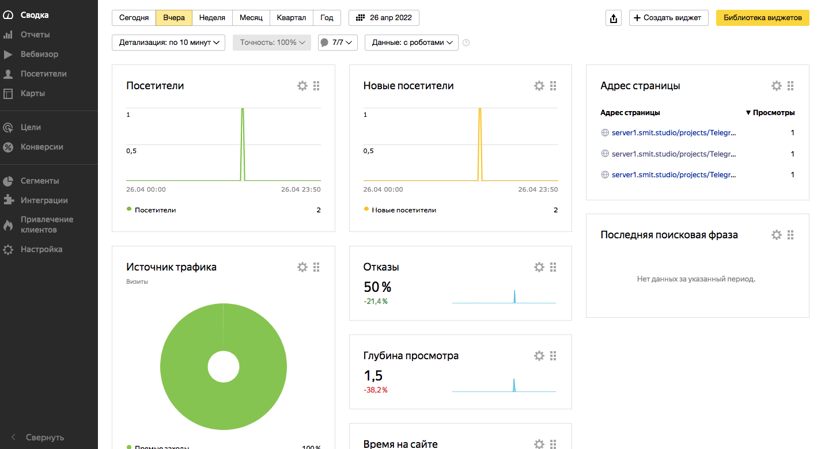Open the export/share icon button
This screenshot has width=821, height=449.
614,18
